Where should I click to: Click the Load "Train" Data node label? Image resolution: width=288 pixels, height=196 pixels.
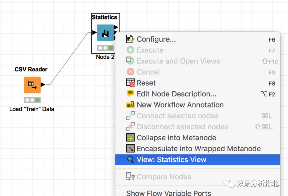[32, 109]
